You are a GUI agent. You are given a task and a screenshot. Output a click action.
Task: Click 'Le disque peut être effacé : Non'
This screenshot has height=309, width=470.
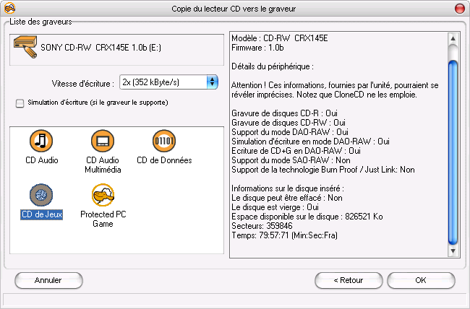pos(287,198)
